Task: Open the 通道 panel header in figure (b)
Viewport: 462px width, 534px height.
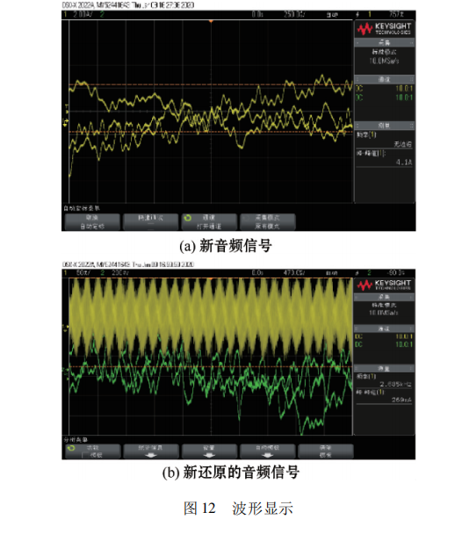Action: coord(385,328)
